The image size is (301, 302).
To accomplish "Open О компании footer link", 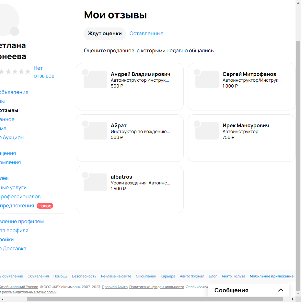I will point(146,276).
